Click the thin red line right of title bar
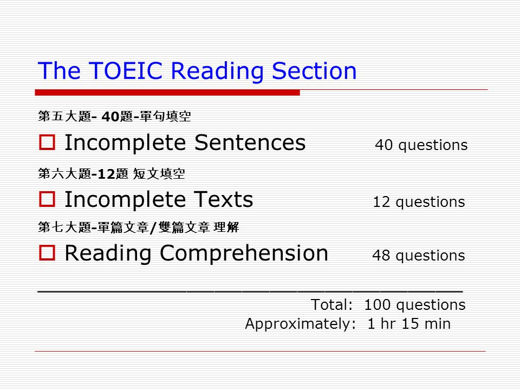This screenshot has height=390, width=520. click(x=394, y=89)
